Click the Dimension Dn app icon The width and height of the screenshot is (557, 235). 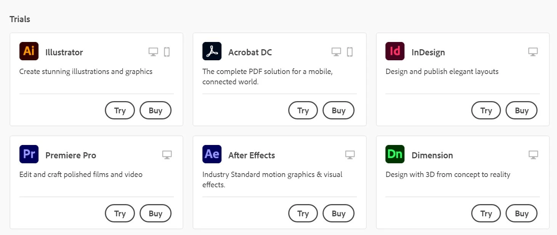point(395,154)
